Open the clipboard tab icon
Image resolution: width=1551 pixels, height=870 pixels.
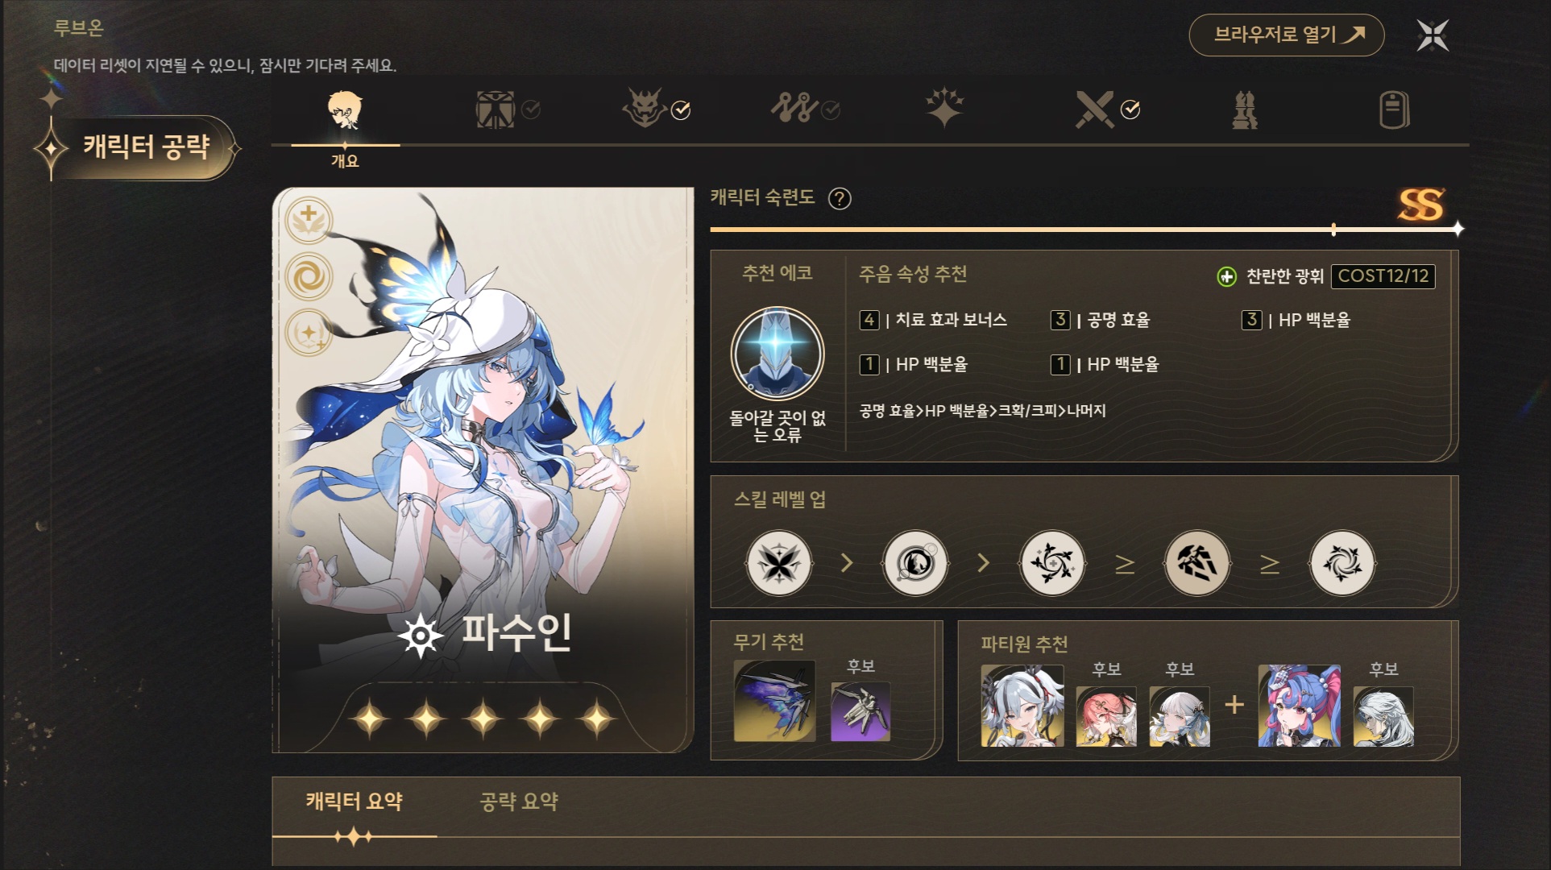[x=1394, y=110]
